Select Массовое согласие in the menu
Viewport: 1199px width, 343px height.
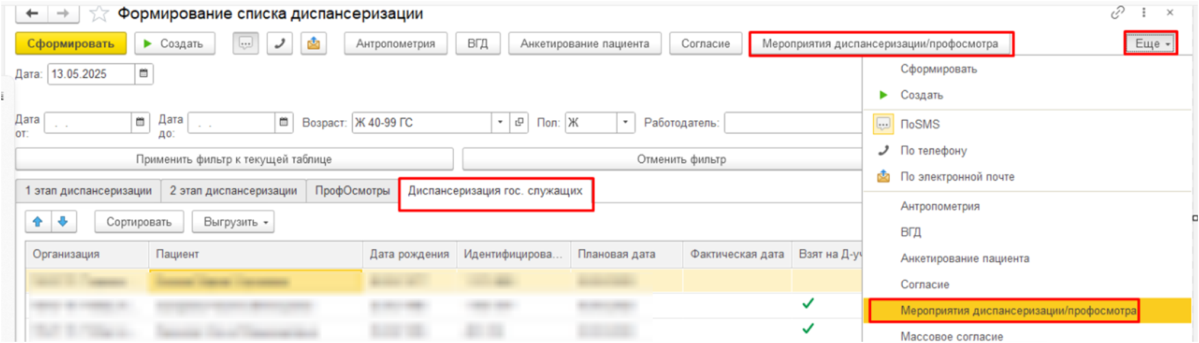(x=951, y=336)
